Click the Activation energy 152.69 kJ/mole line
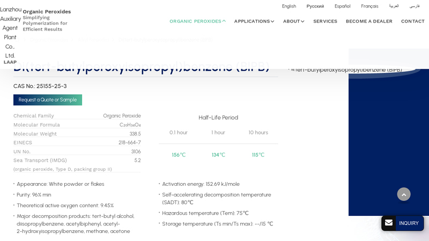The image size is (429, 241). (x=201, y=184)
